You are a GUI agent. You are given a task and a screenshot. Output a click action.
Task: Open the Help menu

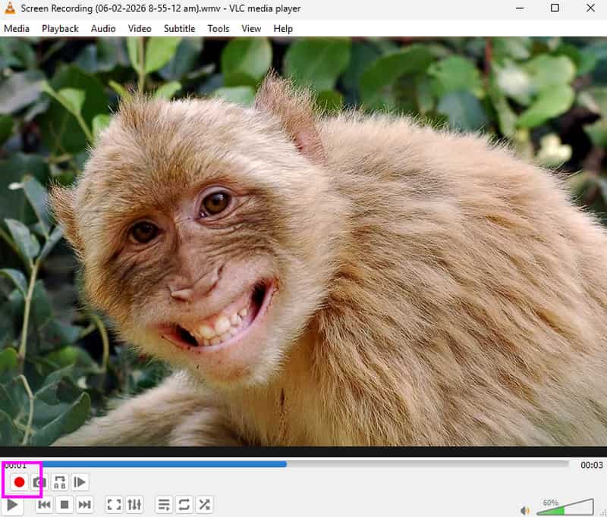pyautogui.click(x=283, y=29)
